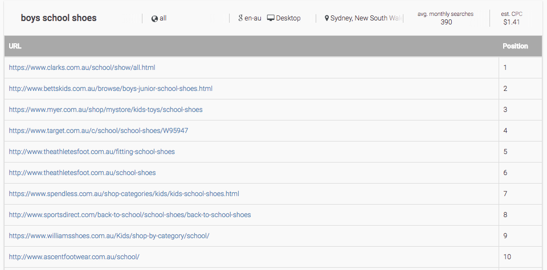Click the 'Sydney, New South Wales' location text
The width and height of the screenshot is (547, 270).
(366, 18)
